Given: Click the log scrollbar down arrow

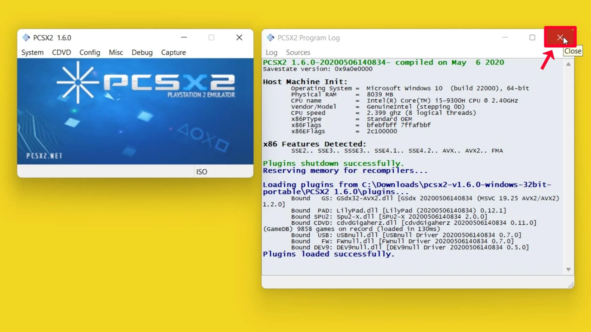Looking at the screenshot, I should 568,269.
